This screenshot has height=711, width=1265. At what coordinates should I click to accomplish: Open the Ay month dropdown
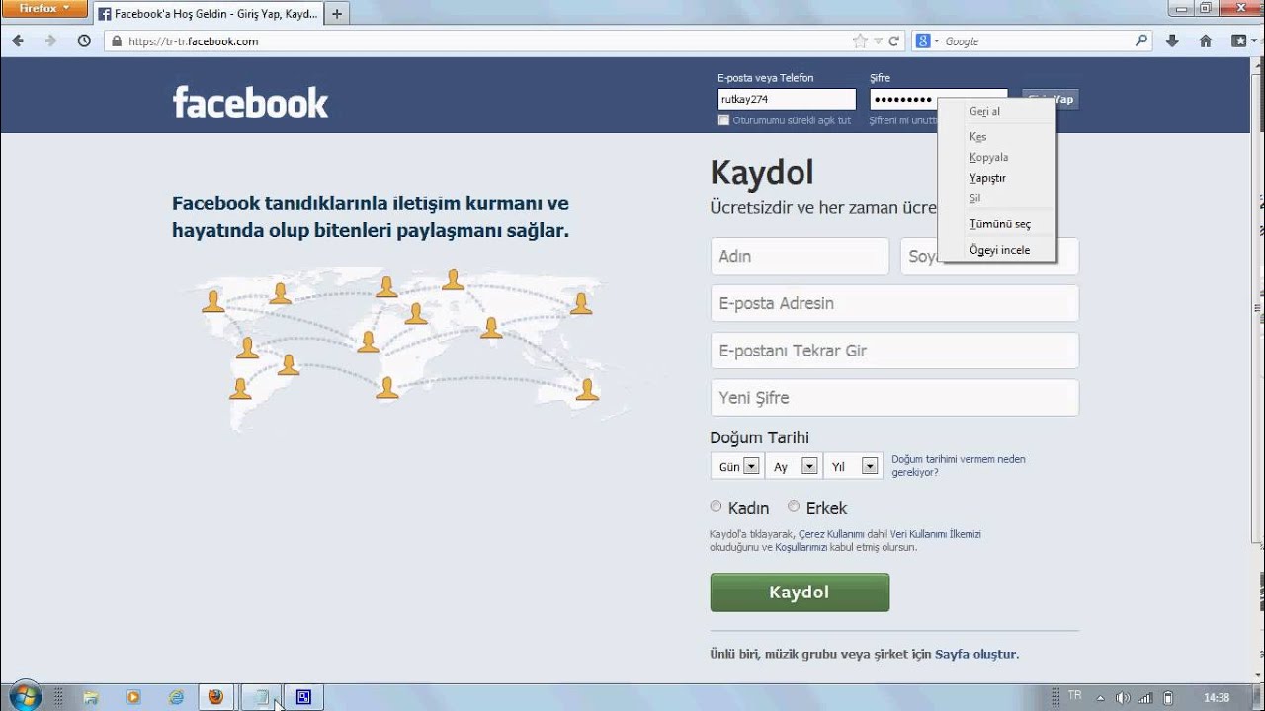(796, 466)
